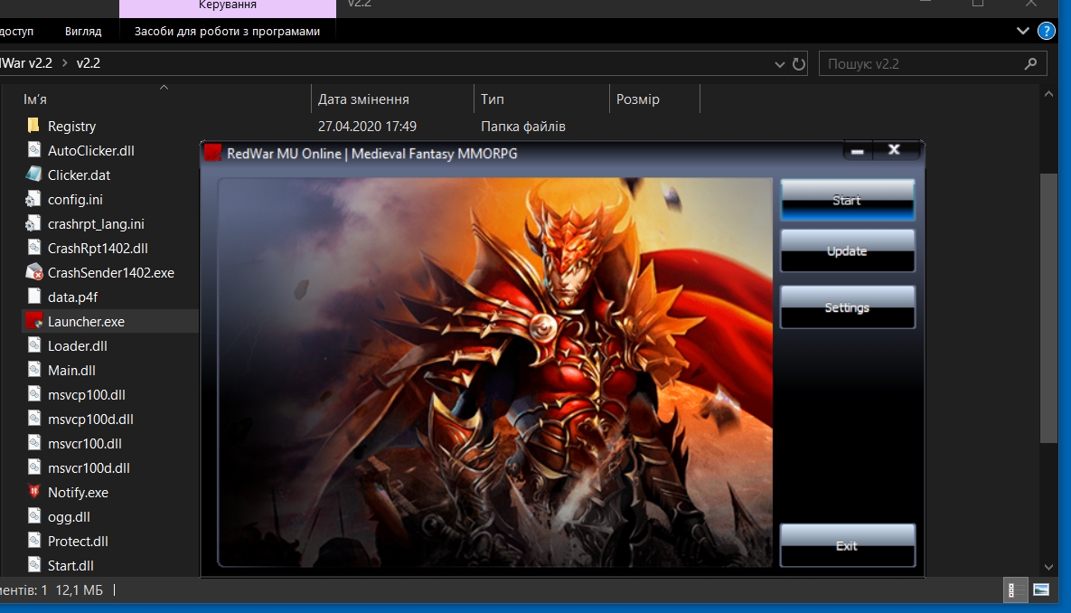Click the 12,1 МБ status bar text
Image resolution: width=1071 pixels, height=613 pixels.
click(80, 589)
